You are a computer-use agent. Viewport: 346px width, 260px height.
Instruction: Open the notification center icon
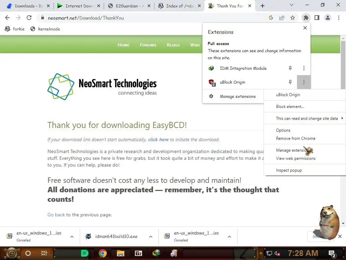coord(332,254)
